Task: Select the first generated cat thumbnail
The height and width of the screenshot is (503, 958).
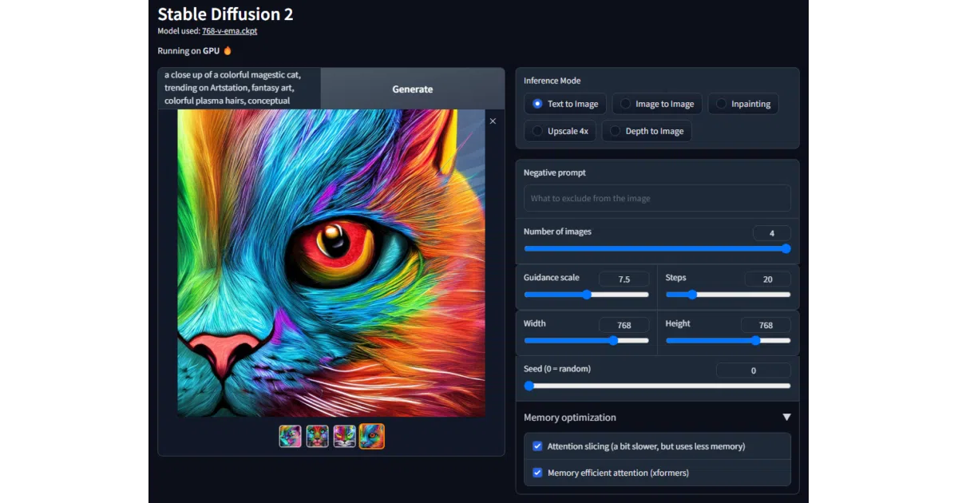Action: pos(291,436)
